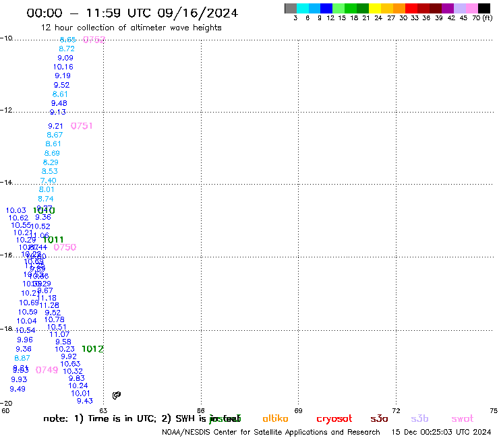The width and height of the screenshot is (499, 438).
Task: Click the wave height value '10.52'
Action: coord(40,226)
